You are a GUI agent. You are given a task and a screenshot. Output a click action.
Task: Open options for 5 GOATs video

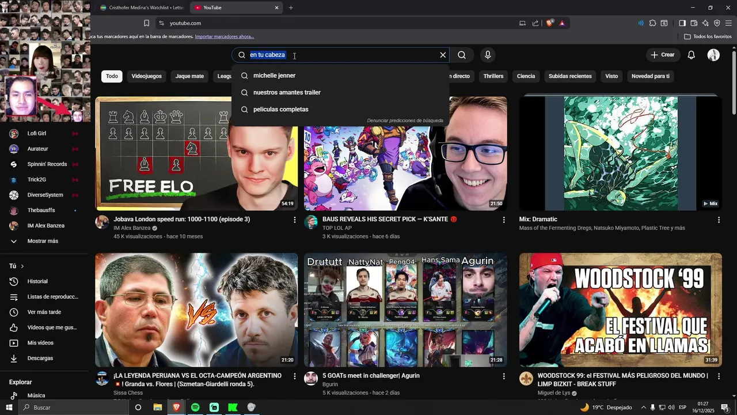(x=504, y=376)
